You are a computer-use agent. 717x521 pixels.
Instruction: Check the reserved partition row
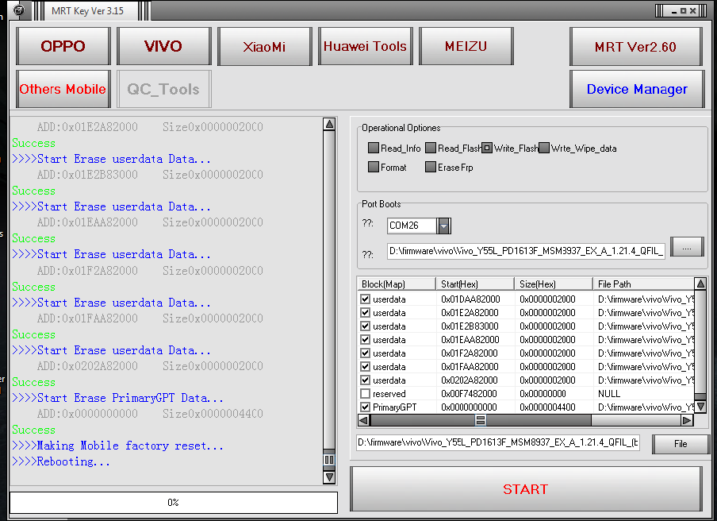click(x=365, y=394)
